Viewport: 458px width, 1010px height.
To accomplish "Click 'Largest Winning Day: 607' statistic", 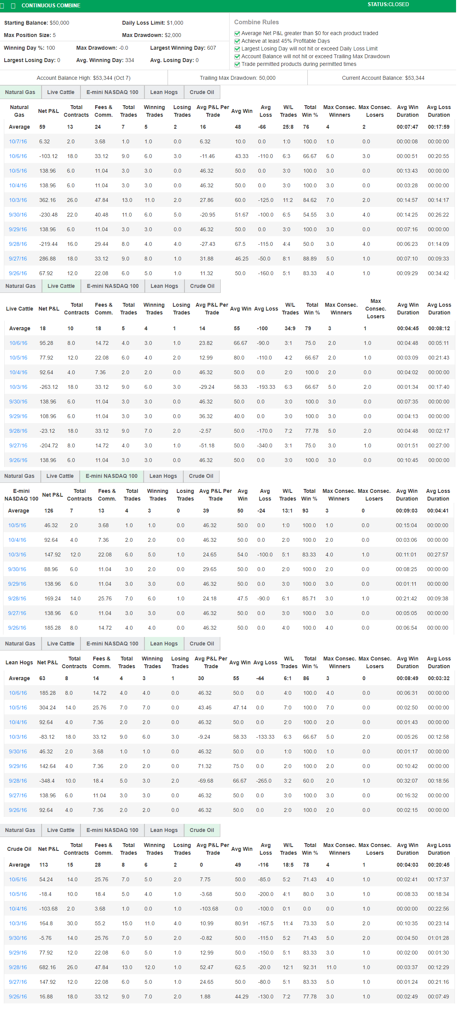I will (184, 48).
